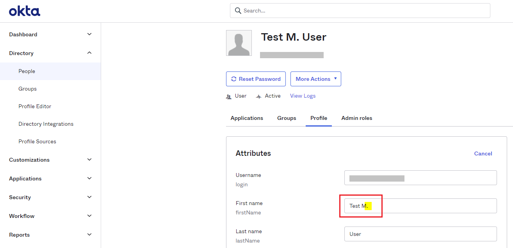Screen dimensions: 513x248
Task: Expand the Security sidebar section
Action: point(89,197)
